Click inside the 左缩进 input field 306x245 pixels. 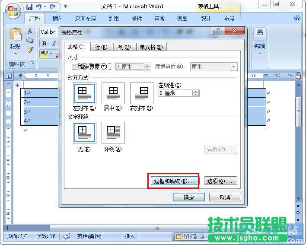pyautogui.click(x=175, y=93)
